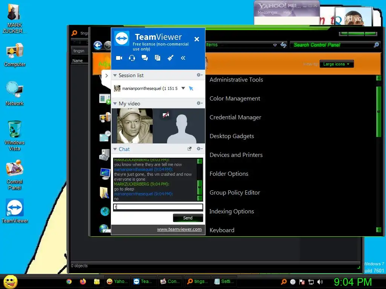Click the Search Control Panel field
Image resolution: width=386 pixels, height=289 pixels.
pyautogui.click(x=333, y=45)
